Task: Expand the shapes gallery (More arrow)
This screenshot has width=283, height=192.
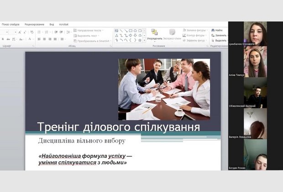Action: tap(144, 41)
